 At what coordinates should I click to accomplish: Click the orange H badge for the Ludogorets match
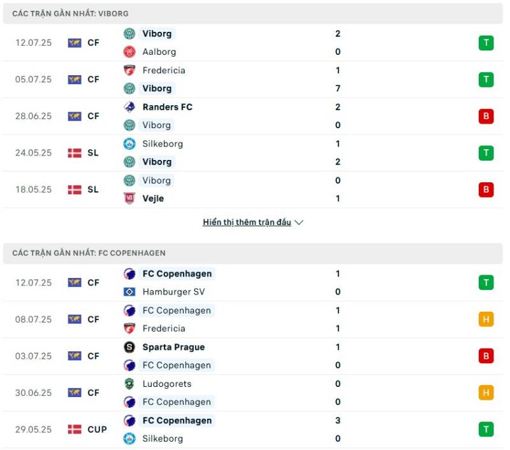pyautogui.click(x=486, y=393)
